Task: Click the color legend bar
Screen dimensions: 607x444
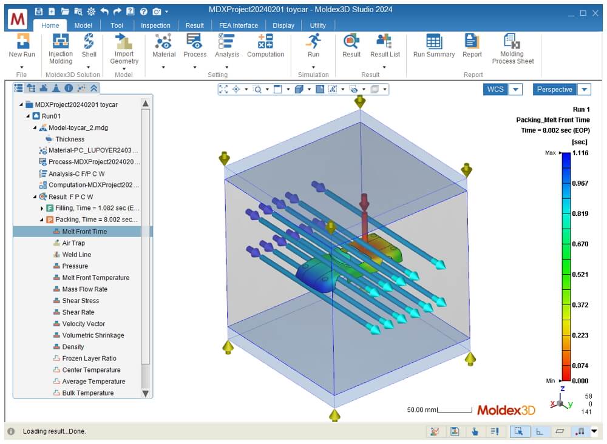Action: point(566,267)
